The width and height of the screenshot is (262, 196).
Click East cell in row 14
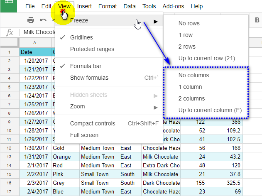coord(130,165)
